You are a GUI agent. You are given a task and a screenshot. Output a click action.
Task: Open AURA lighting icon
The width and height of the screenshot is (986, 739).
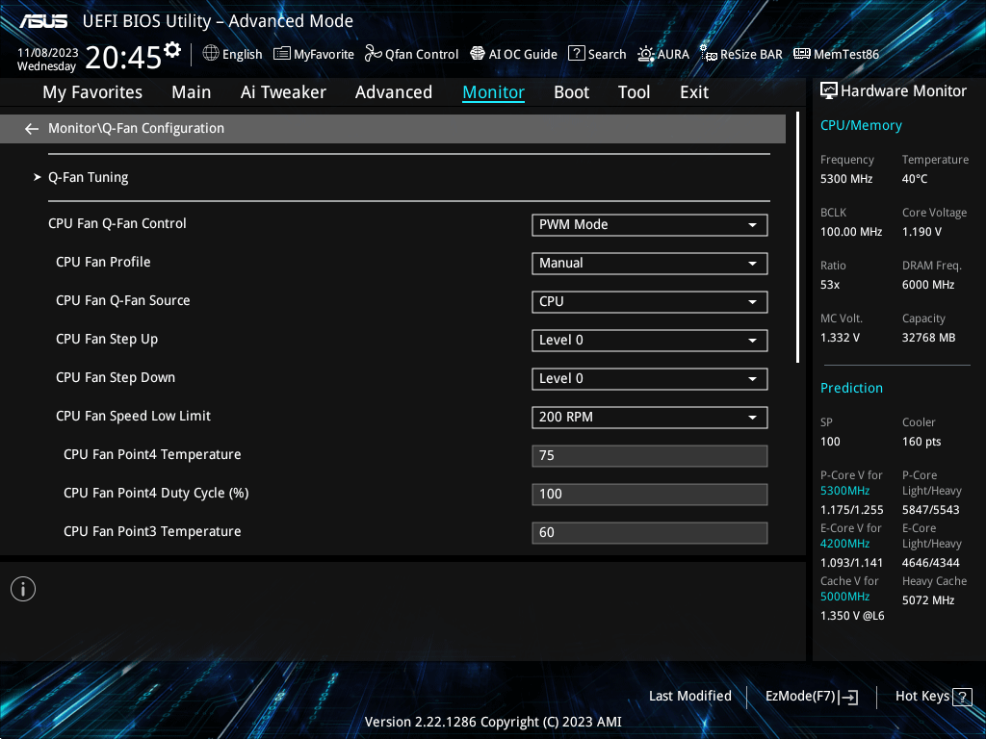click(x=646, y=54)
